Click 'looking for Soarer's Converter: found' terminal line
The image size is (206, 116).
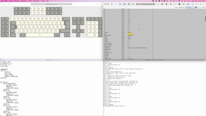point(117,76)
